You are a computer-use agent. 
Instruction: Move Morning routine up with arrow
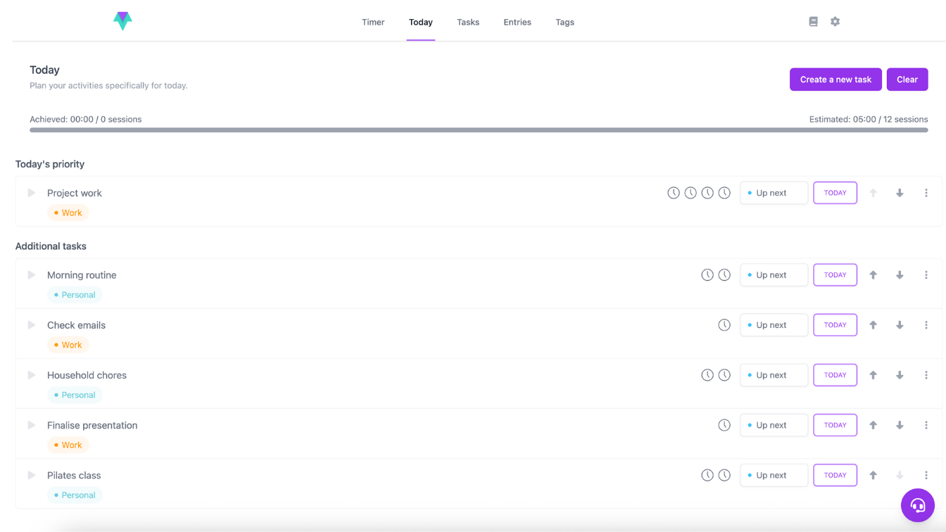pyautogui.click(x=873, y=275)
